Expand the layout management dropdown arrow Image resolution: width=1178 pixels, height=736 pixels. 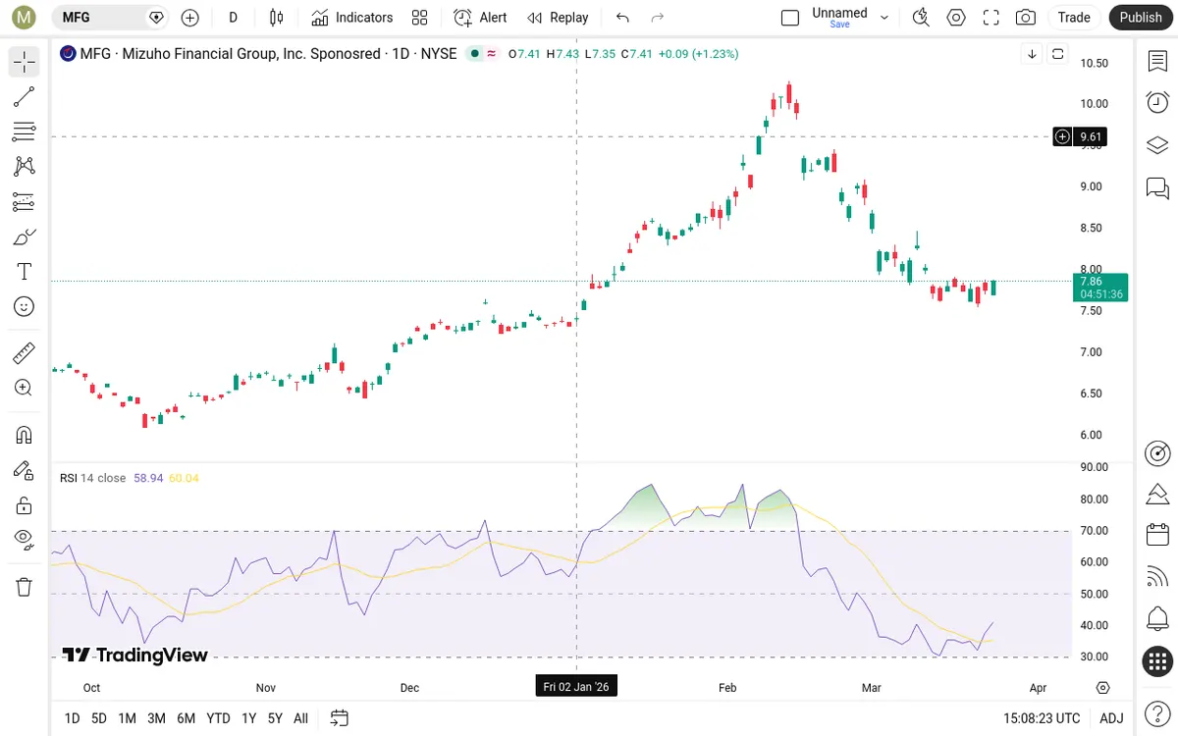tap(884, 18)
